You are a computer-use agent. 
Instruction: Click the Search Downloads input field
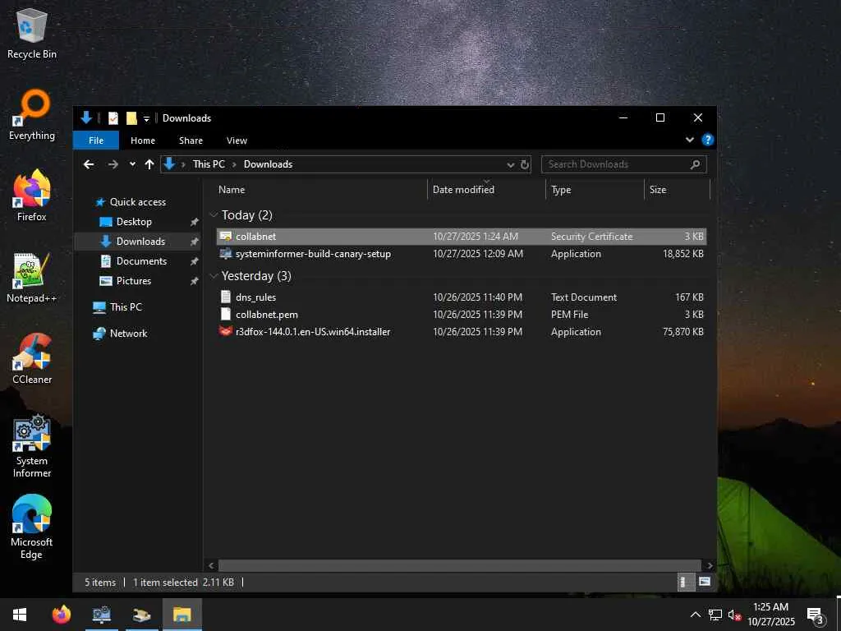pos(616,164)
